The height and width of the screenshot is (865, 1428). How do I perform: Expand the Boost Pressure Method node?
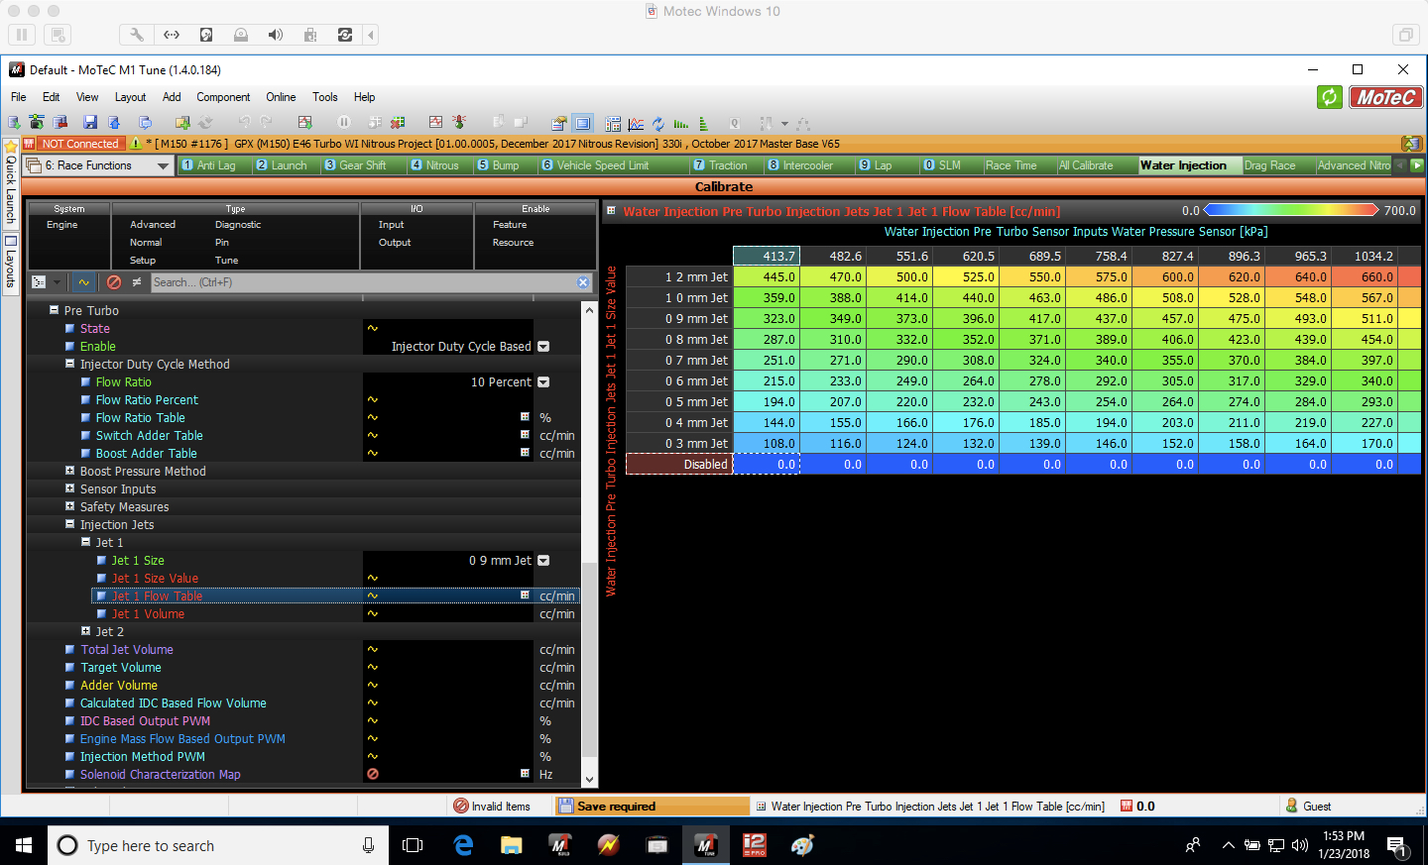click(x=70, y=471)
